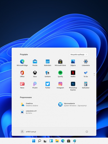Open the ustawienia-w11 recent file
Image resolution: width=108 pixels, height=144 pixels.
coord(29,112)
